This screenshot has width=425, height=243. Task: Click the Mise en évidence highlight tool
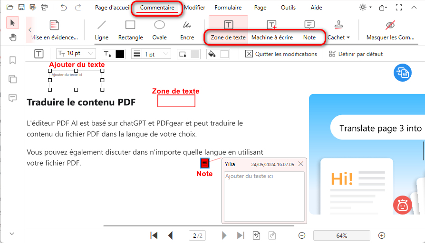coord(55,30)
